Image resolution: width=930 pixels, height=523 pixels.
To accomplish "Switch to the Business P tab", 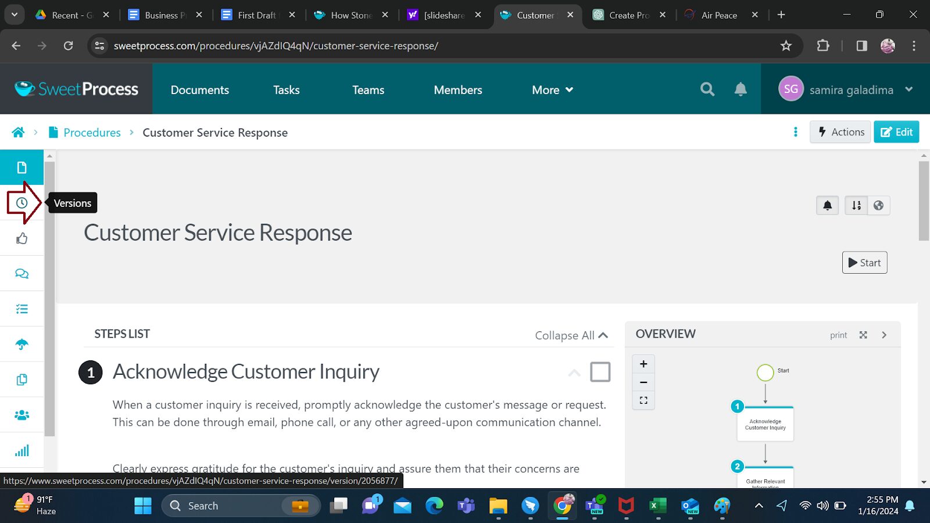I will pos(165,15).
